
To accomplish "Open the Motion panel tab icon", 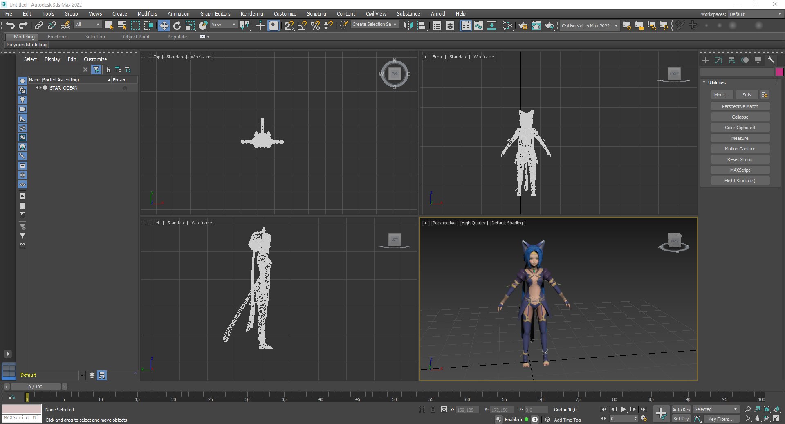I will (745, 60).
